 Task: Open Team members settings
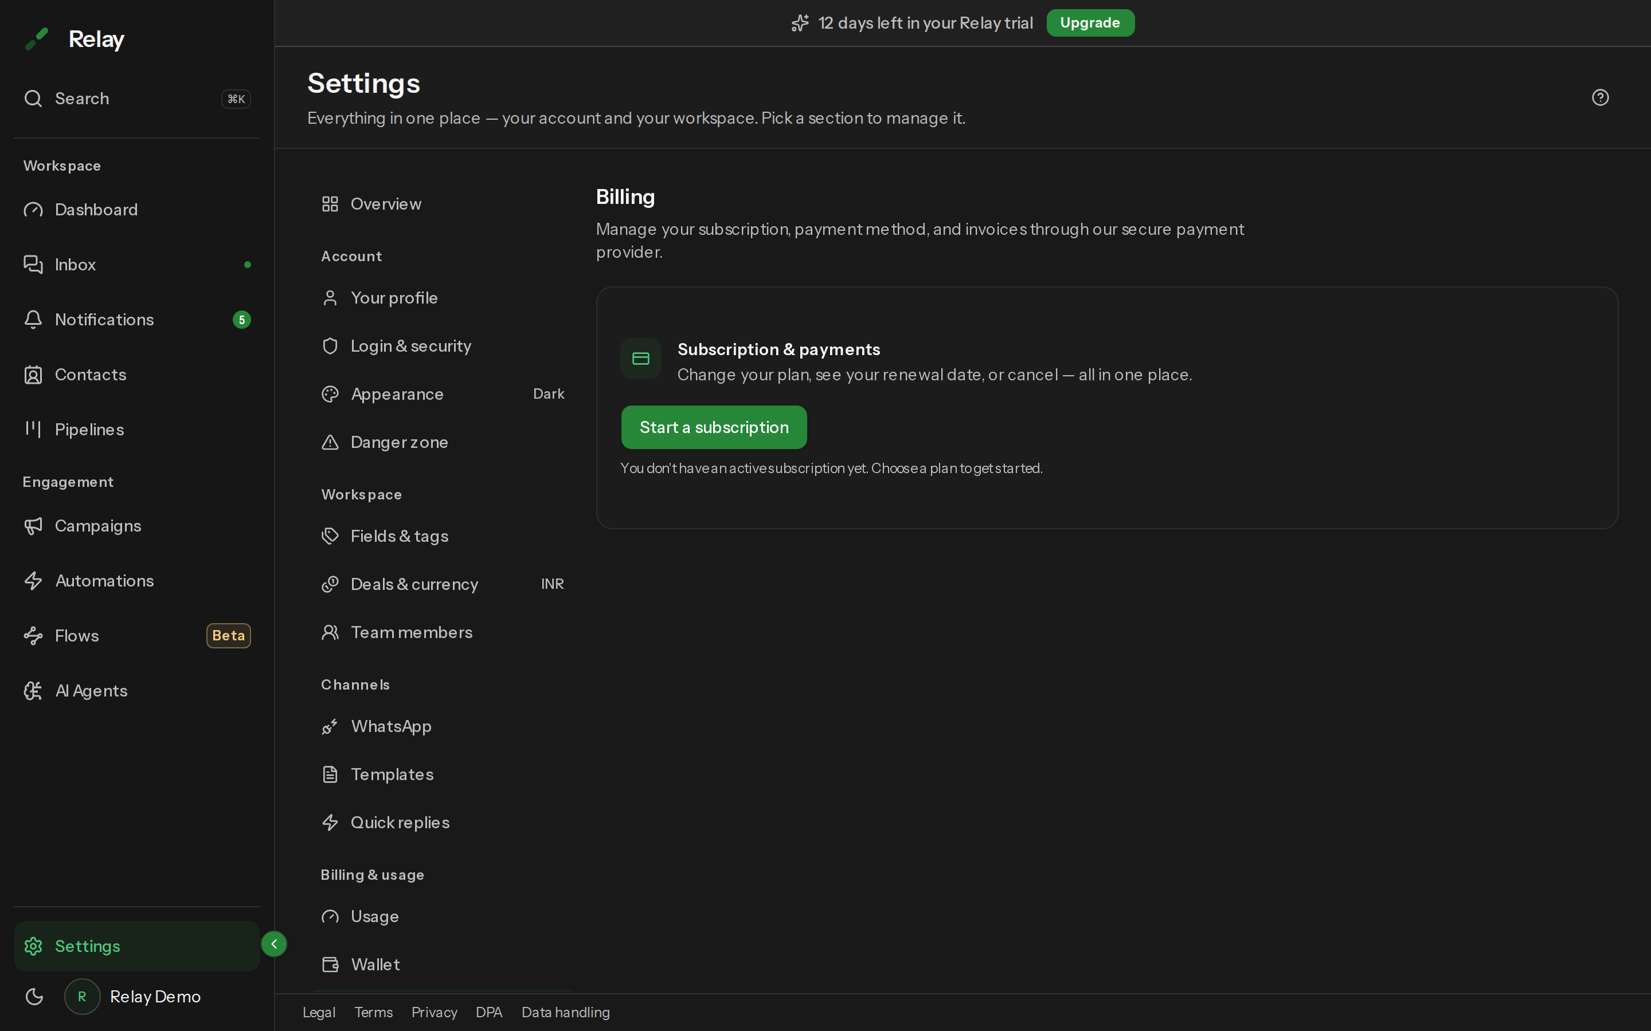click(443, 633)
